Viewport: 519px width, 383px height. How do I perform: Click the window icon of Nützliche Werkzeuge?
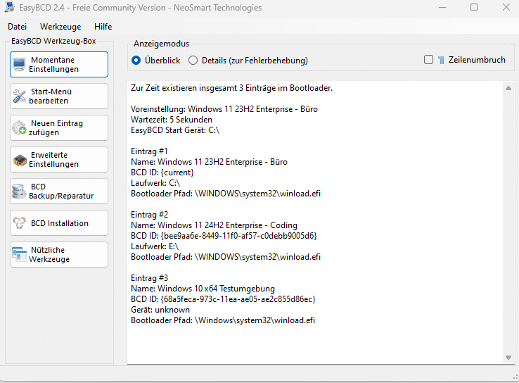[x=19, y=254]
